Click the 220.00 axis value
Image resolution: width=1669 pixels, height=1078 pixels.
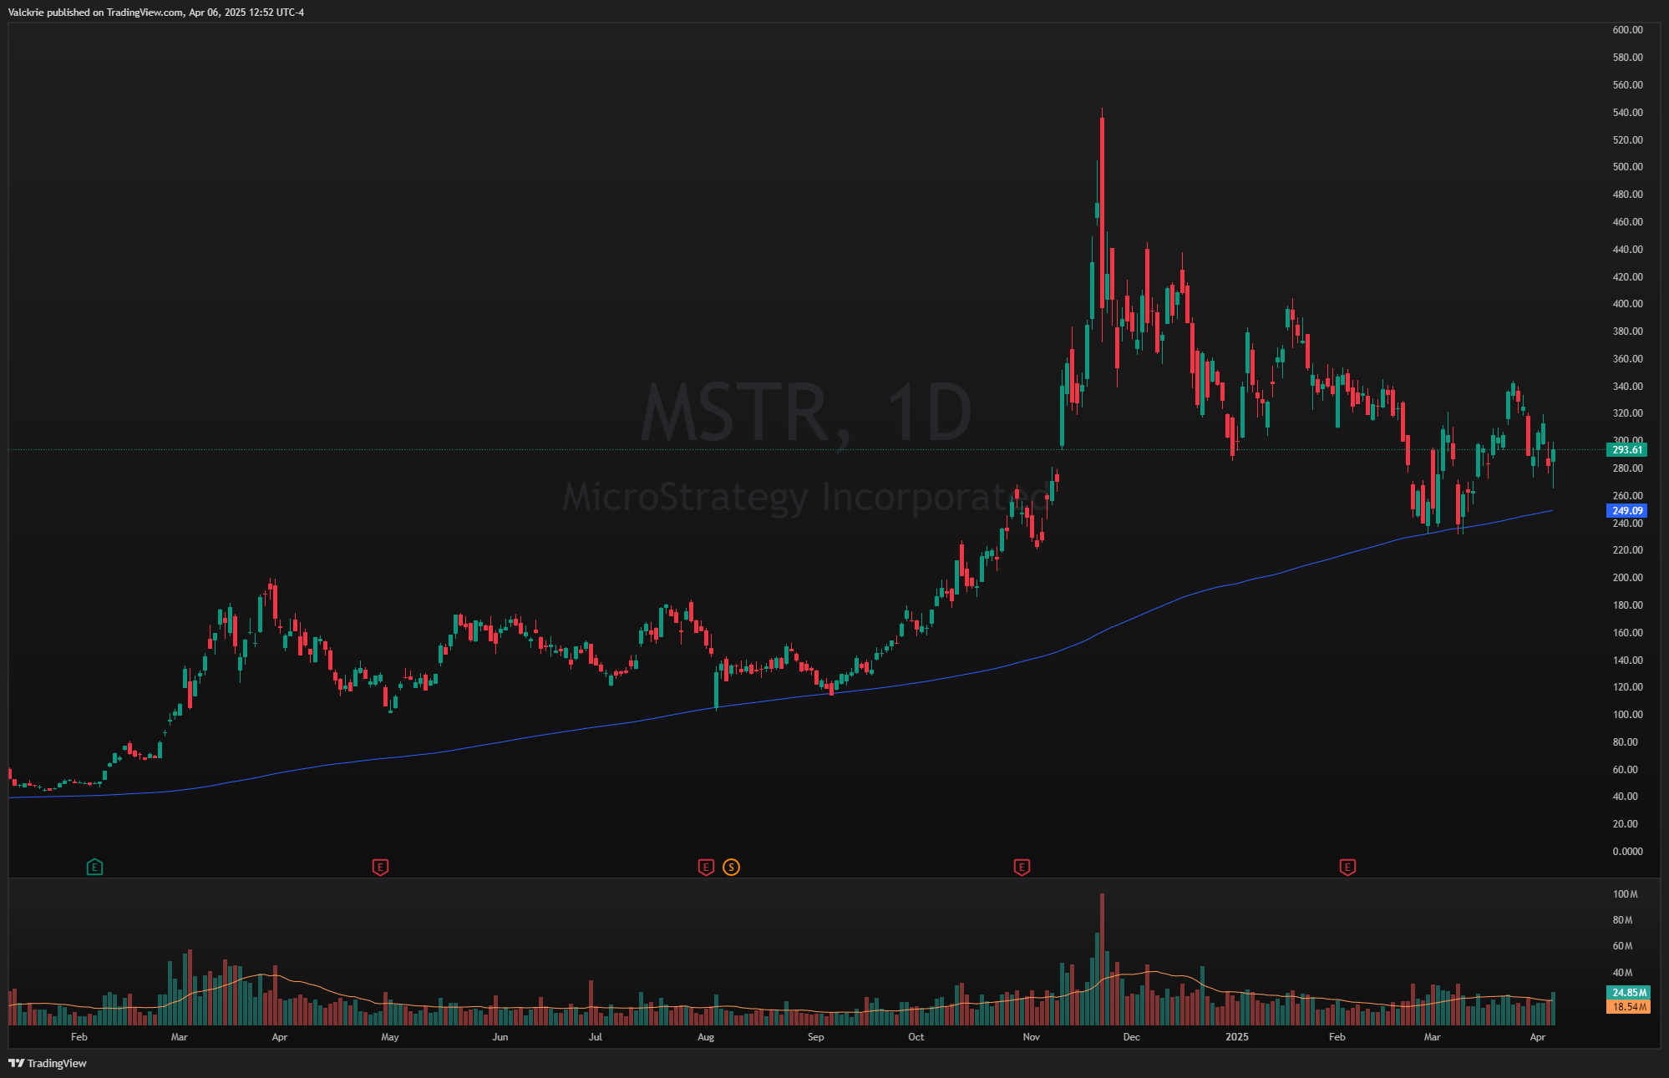[1627, 550]
